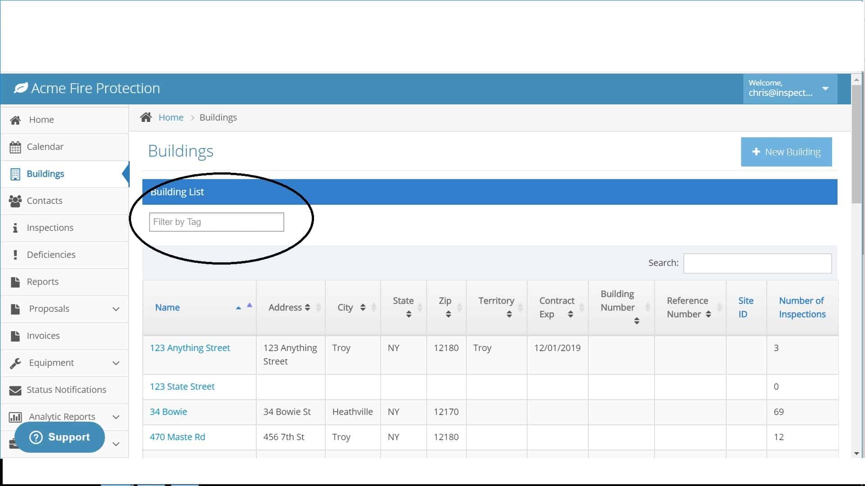Screen dimensions: 865x486
Task: Open the 34 Bowie building link
Action: coord(168,412)
